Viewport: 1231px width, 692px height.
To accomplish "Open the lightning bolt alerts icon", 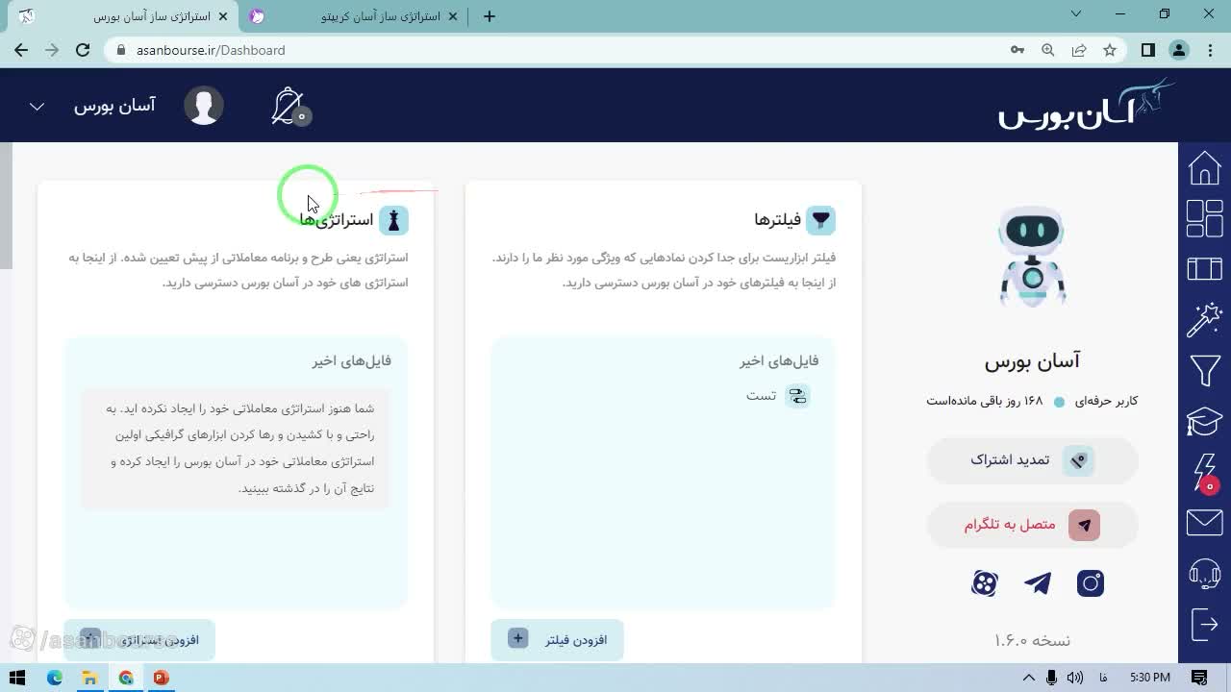I will coord(1204,474).
